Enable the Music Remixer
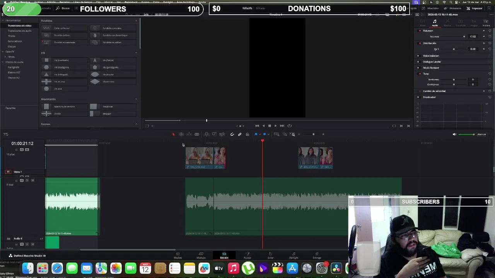This screenshot has width=495, height=278. 418,68
